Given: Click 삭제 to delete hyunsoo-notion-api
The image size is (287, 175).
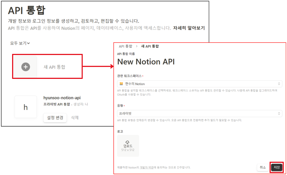Looking at the screenshot, I should pos(75,118).
